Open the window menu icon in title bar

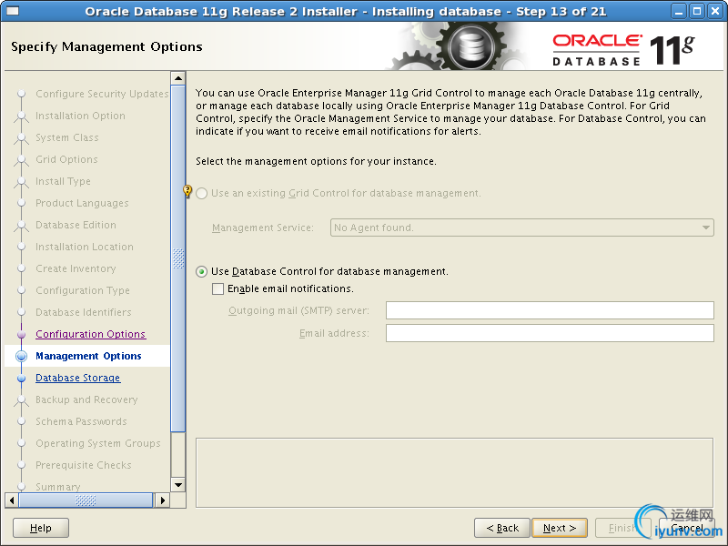13,11
